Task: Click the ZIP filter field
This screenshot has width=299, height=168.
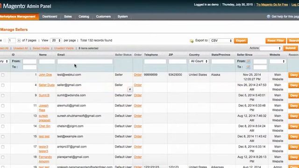Action: click(x=178, y=61)
